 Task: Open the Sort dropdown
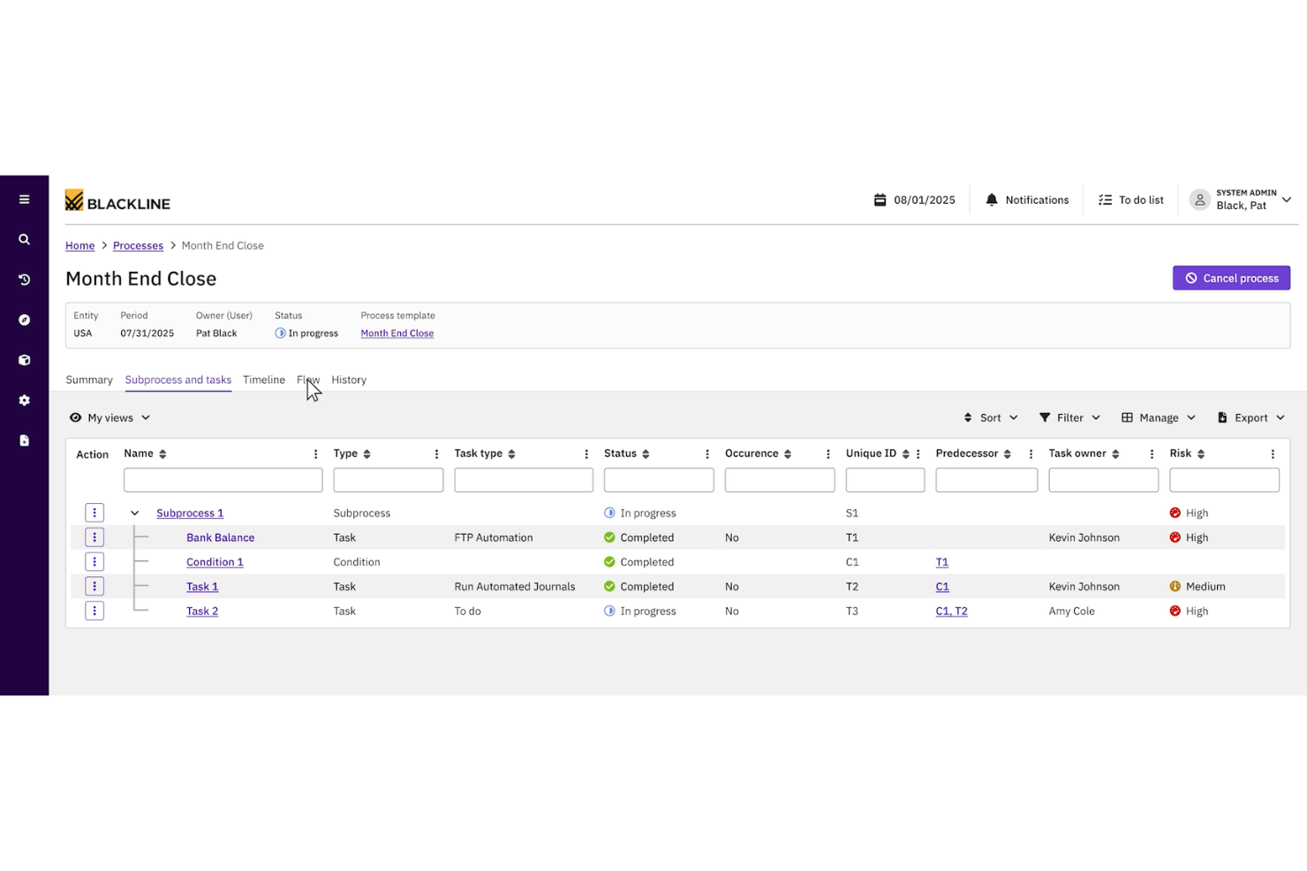pos(991,417)
